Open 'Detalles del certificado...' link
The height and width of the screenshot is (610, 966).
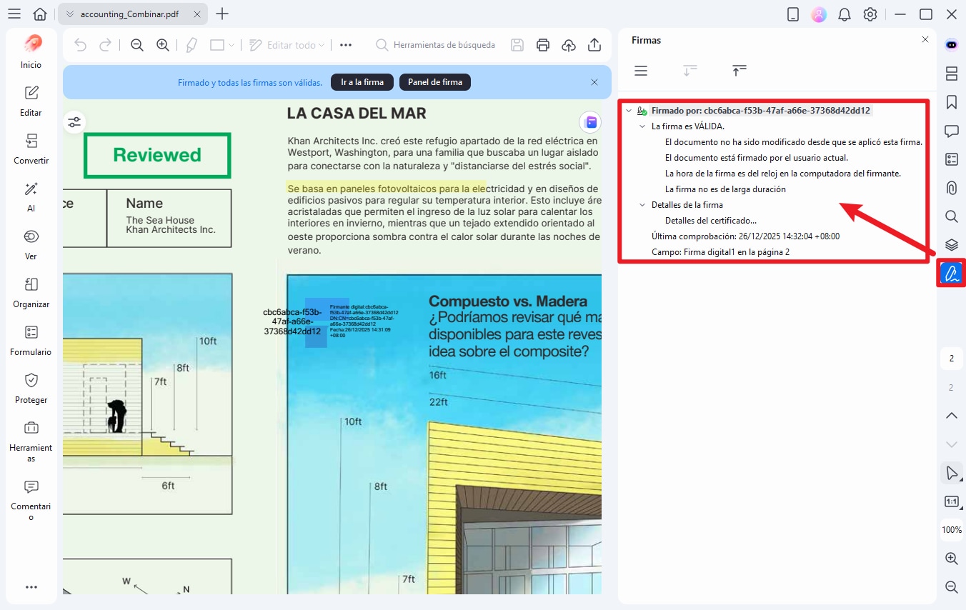tap(710, 221)
